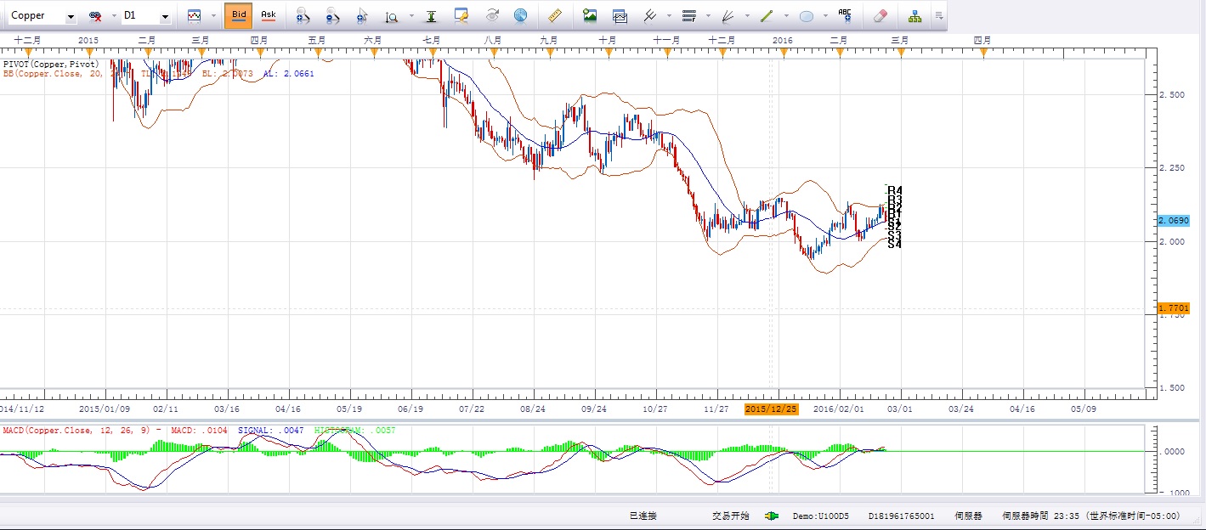Expand the arrow beside the chain icon
The width and height of the screenshot is (1206, 530).
pos(112,16)
